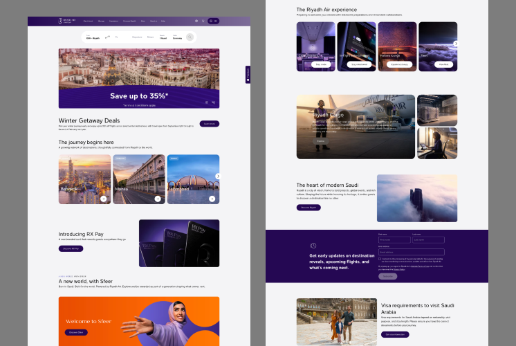Click the RX Pay cards image
This screenshot has height=346, width=516.
coord(179,244)
